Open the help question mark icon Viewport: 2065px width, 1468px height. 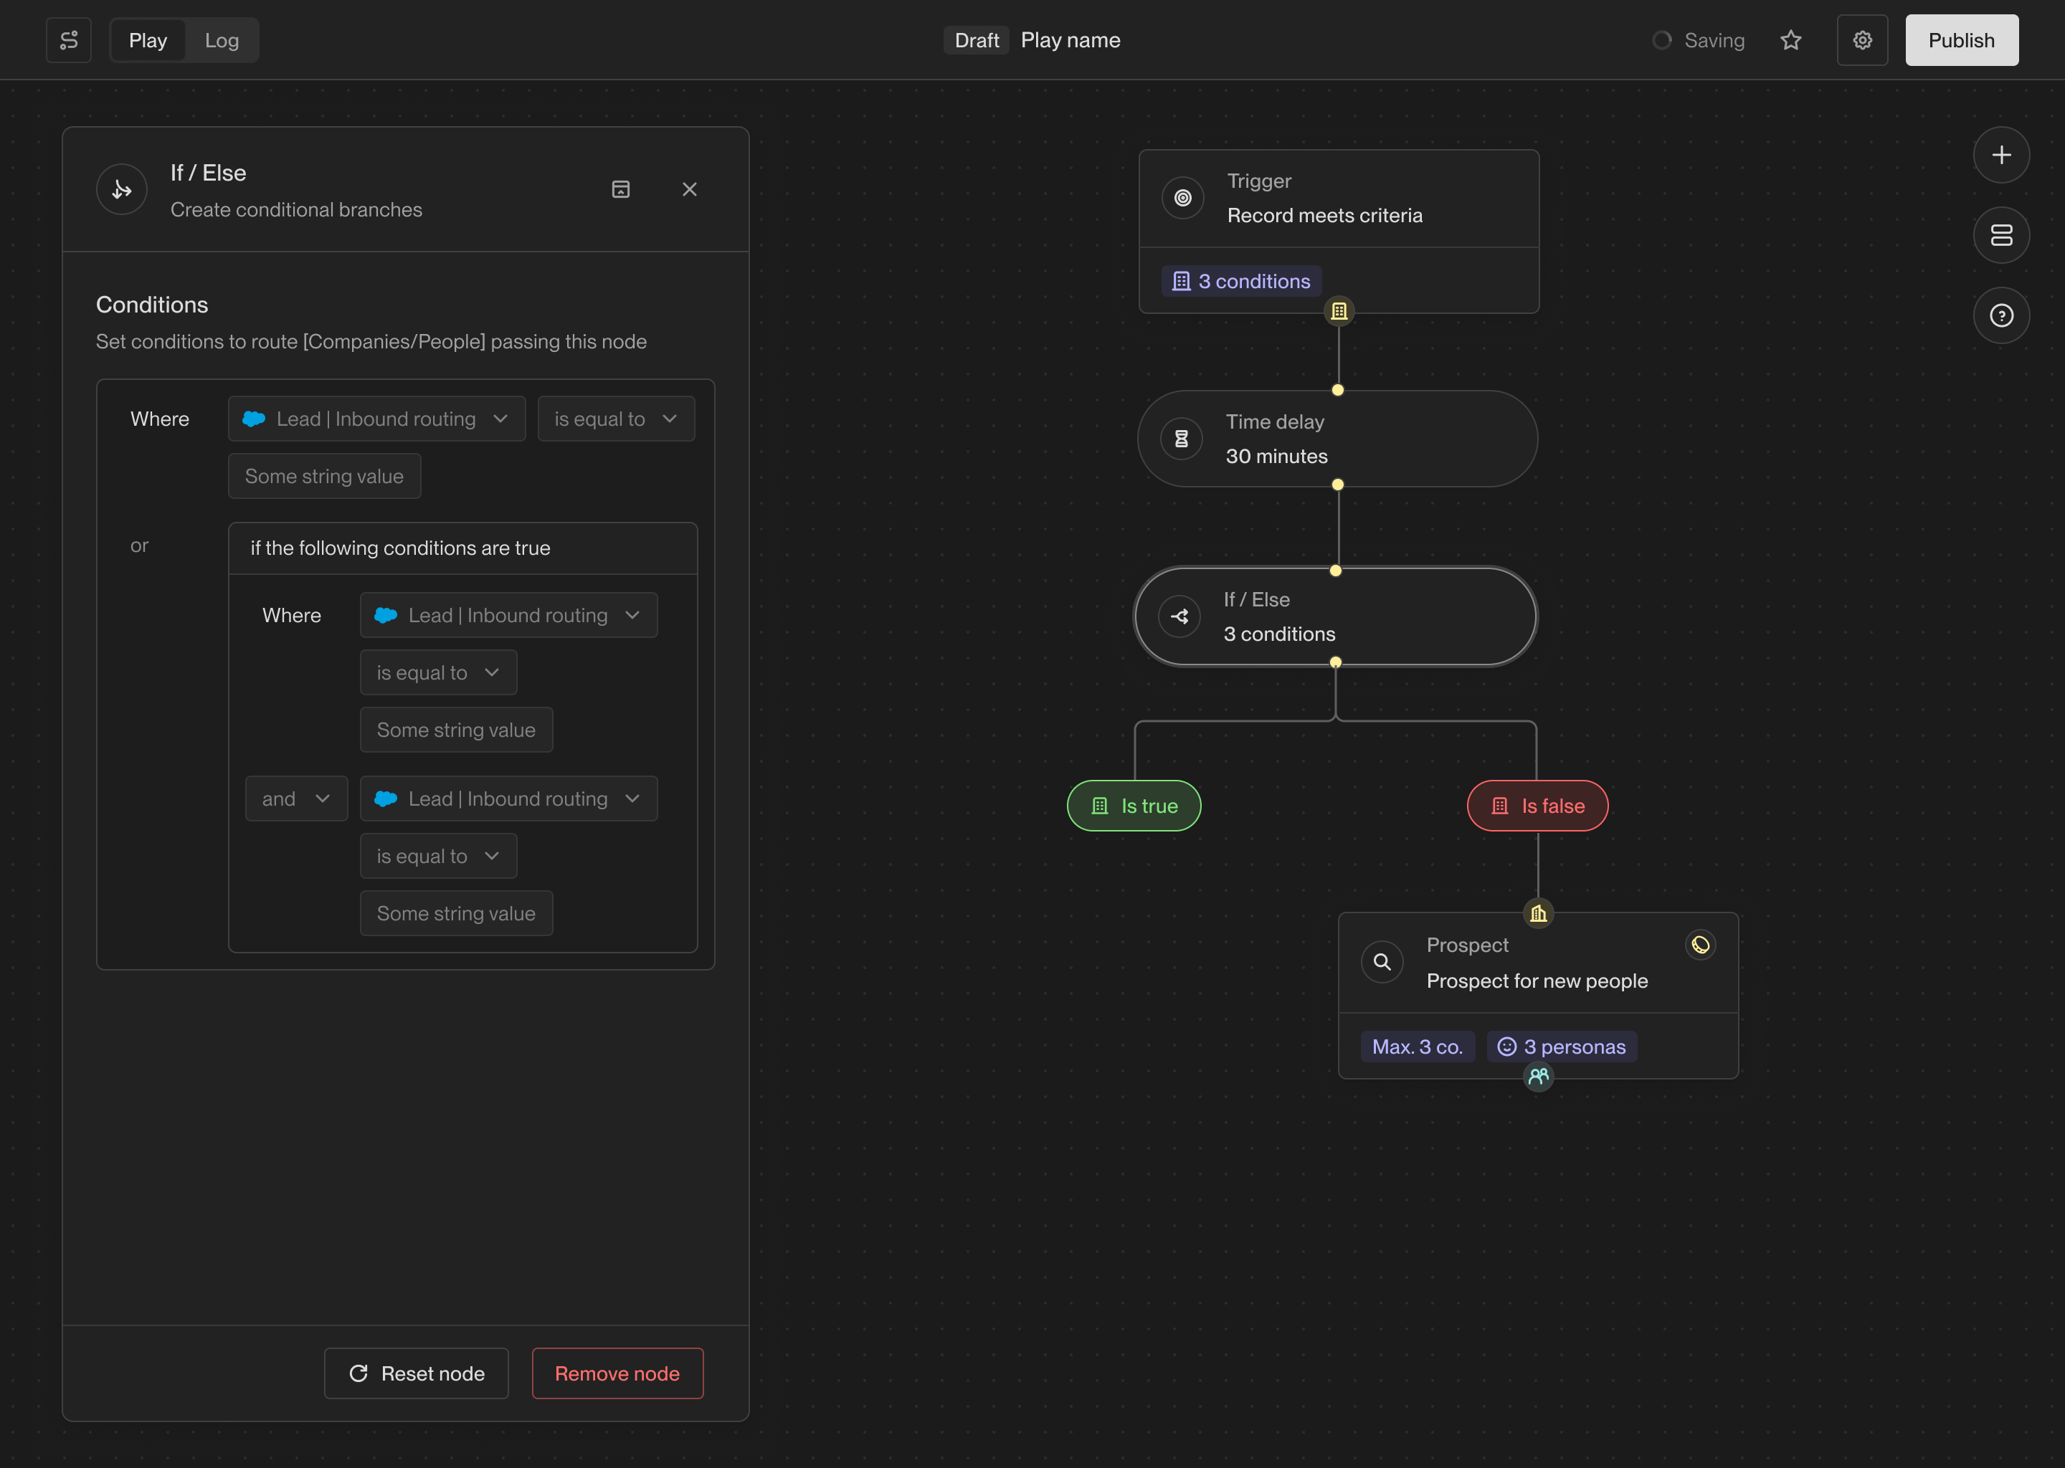2000,315
